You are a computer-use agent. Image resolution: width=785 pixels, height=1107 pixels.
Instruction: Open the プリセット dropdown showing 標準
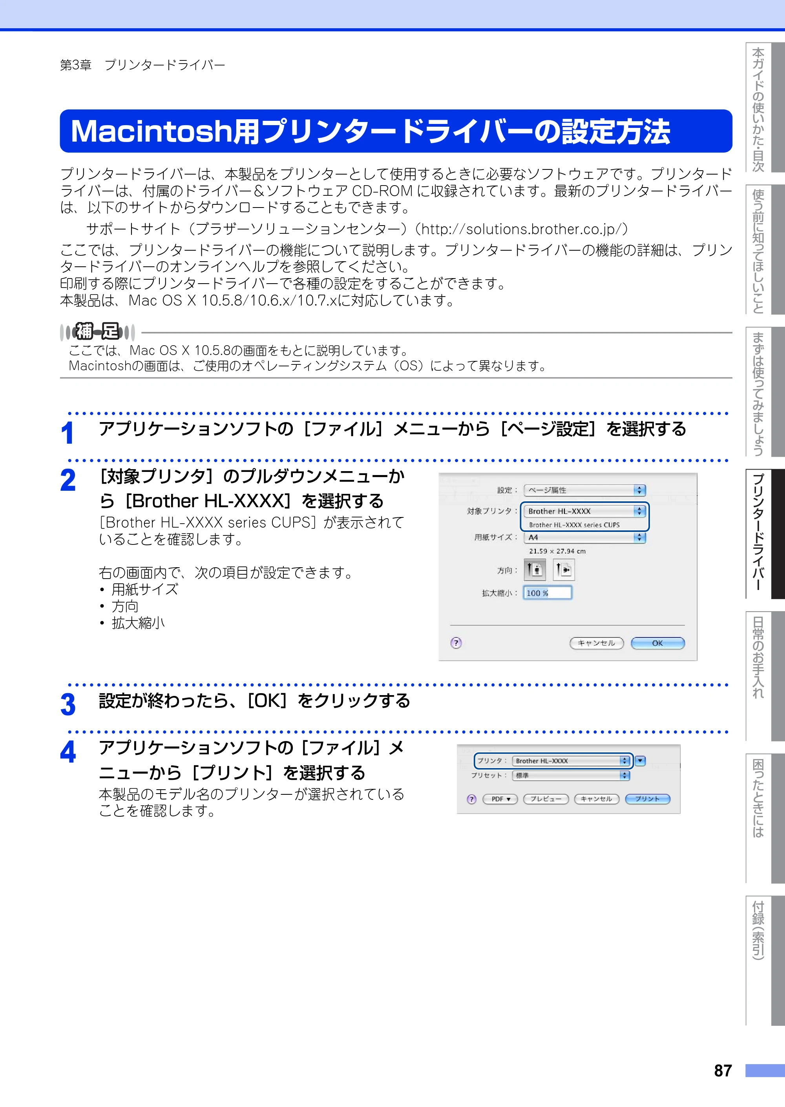coord(571,775)
